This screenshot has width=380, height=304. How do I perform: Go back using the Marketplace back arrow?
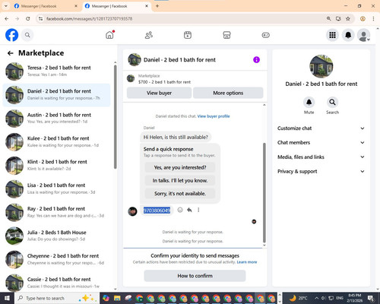pos(10,53)
